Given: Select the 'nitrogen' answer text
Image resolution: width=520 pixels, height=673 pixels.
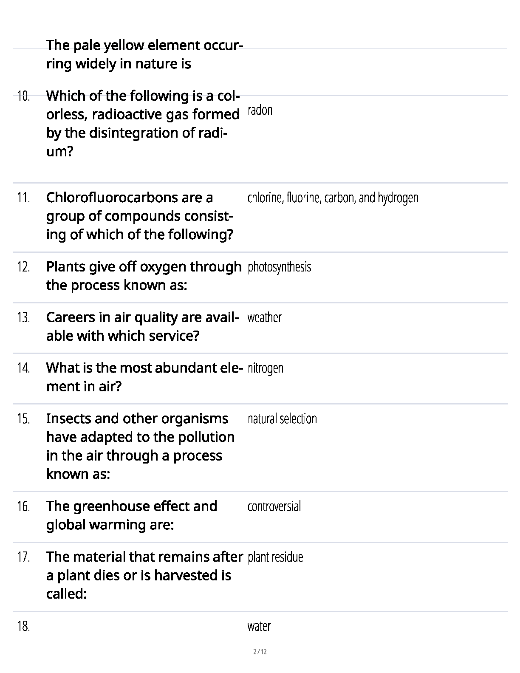Looking at the screenshot, I should tap(265, 368).
